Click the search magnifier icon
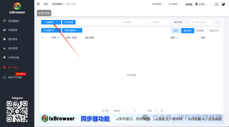The image size is (229, 127). click(217, 22)
